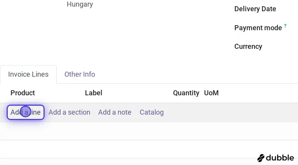Click the Add a section link

(69, 112)
